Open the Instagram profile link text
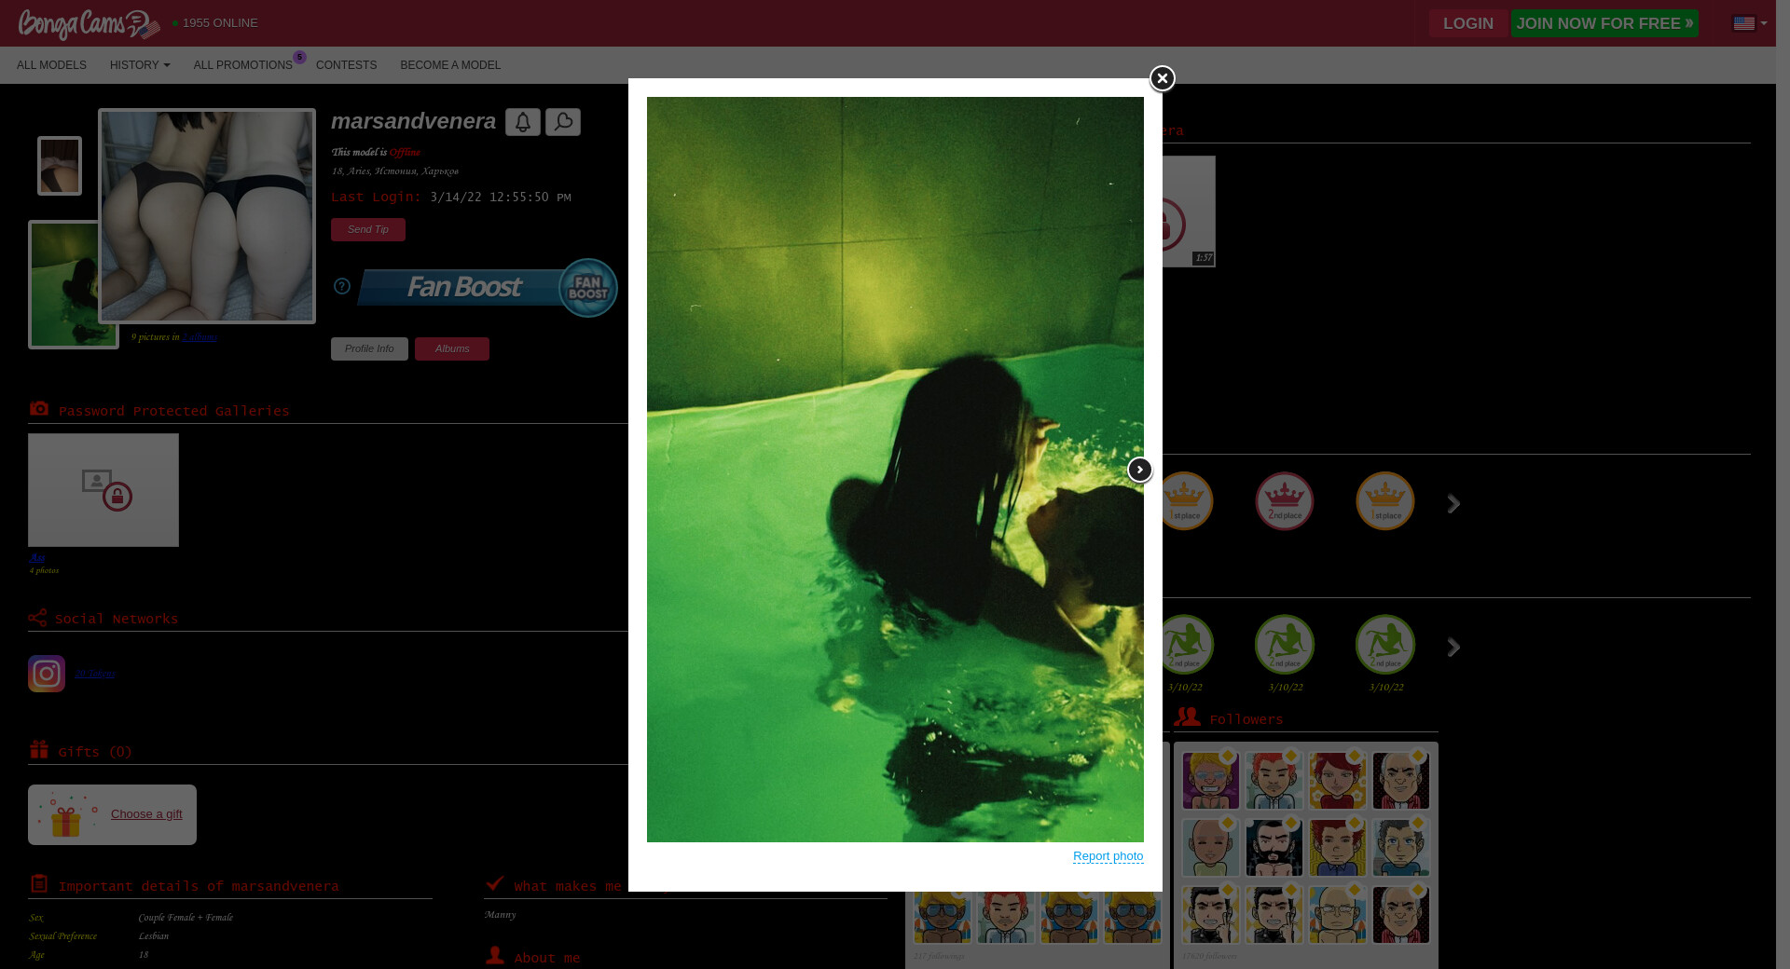The width and height of the screenshot is (1790, 969). click(x=95, y=674)
